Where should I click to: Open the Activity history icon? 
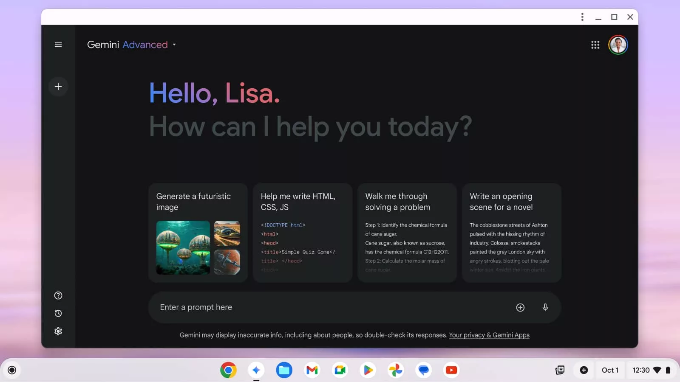58,313
